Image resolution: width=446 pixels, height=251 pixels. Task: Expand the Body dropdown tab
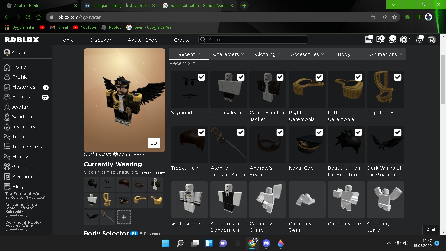coord(346,54)
